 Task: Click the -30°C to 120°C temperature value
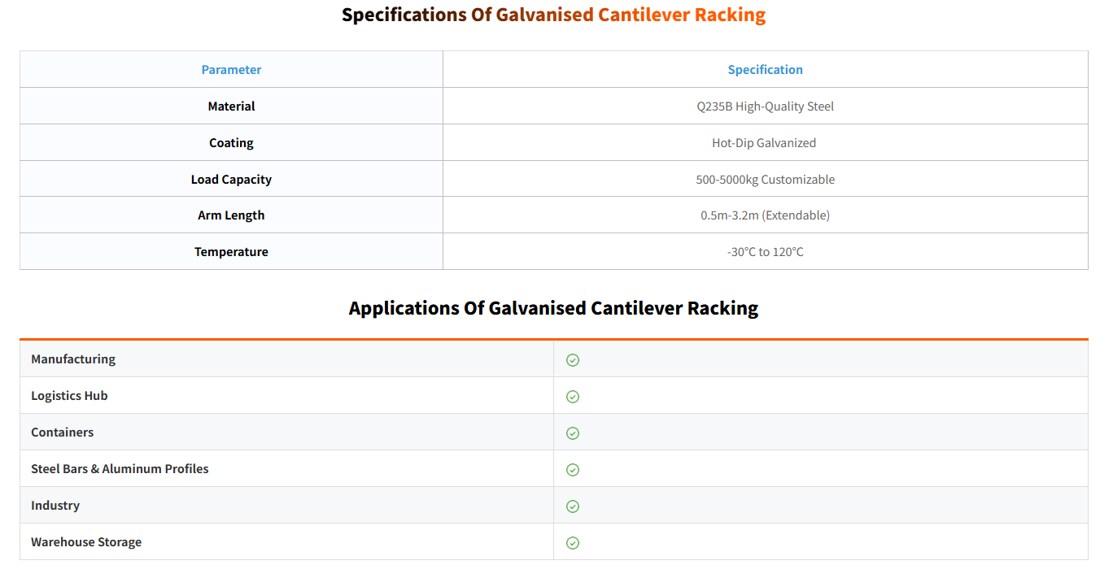pos(765,252)
